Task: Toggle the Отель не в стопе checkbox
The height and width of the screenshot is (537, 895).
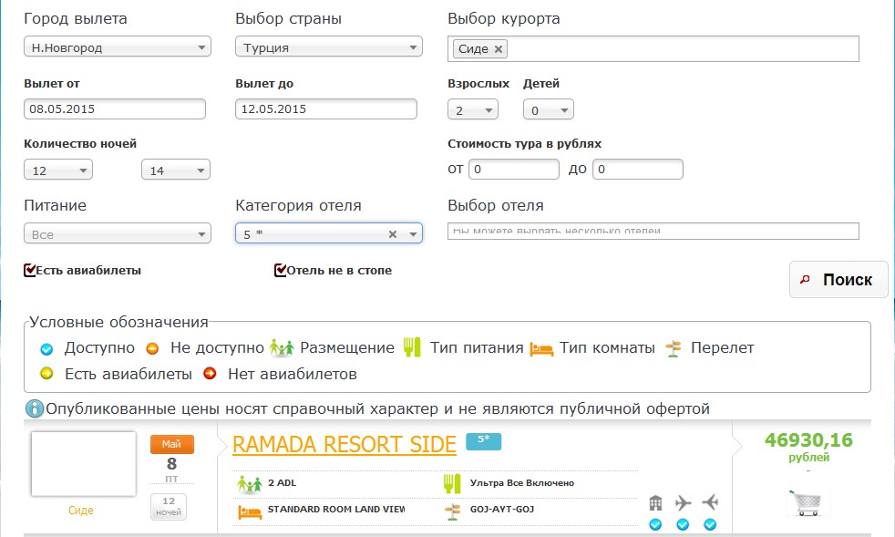Action: (281, 270)
